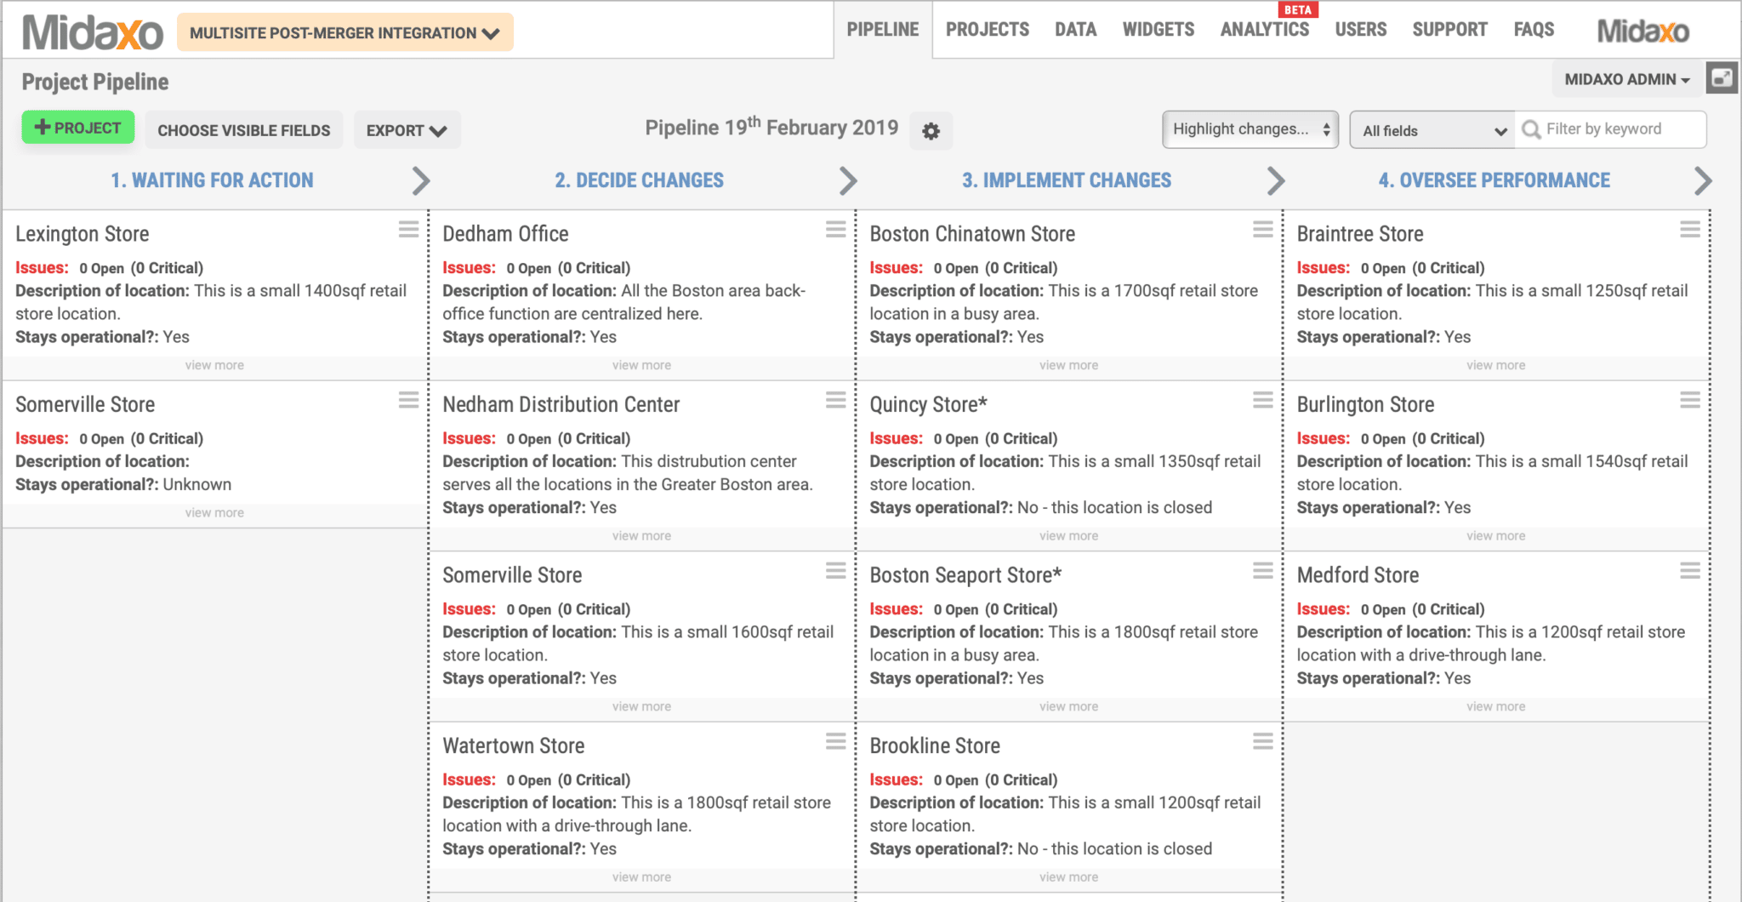
Task: Open the FAQs tab
Action: point(1534,30)
